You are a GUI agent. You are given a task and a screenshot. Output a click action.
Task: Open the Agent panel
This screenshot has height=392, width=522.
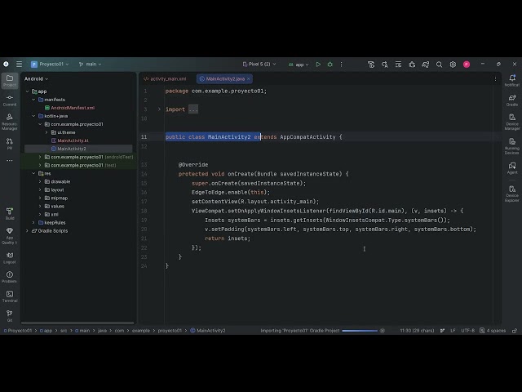click(512, 167)
